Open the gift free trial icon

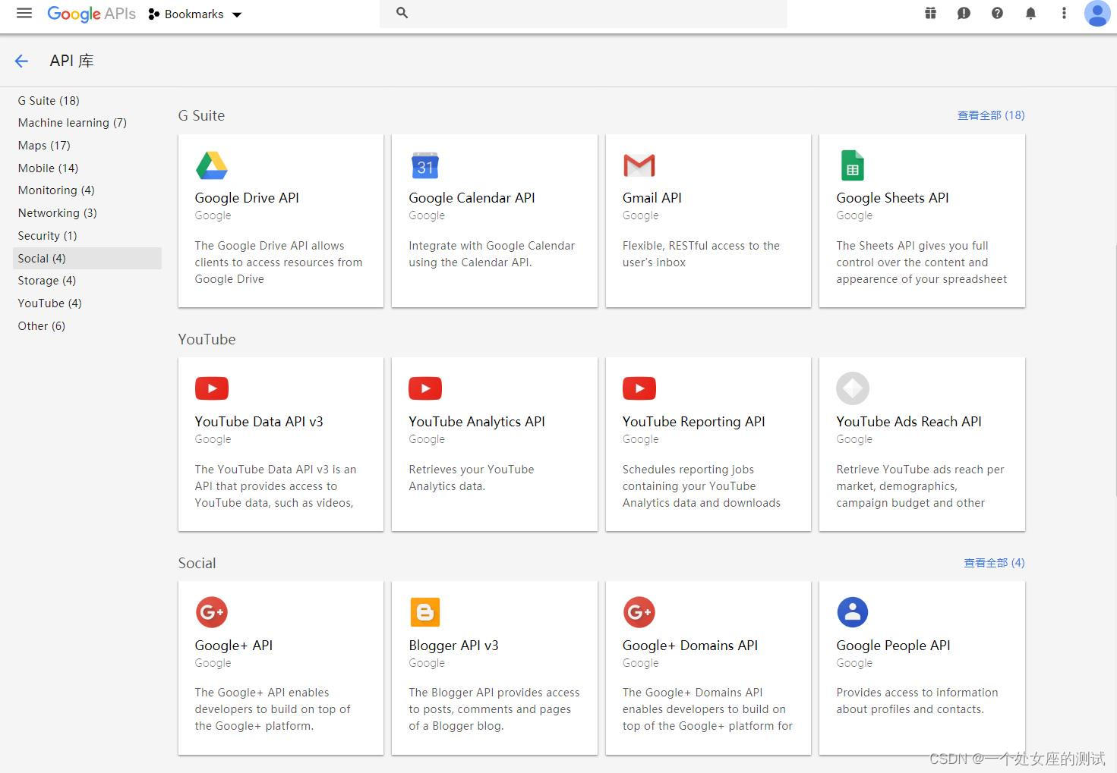[x=930, y=13]
